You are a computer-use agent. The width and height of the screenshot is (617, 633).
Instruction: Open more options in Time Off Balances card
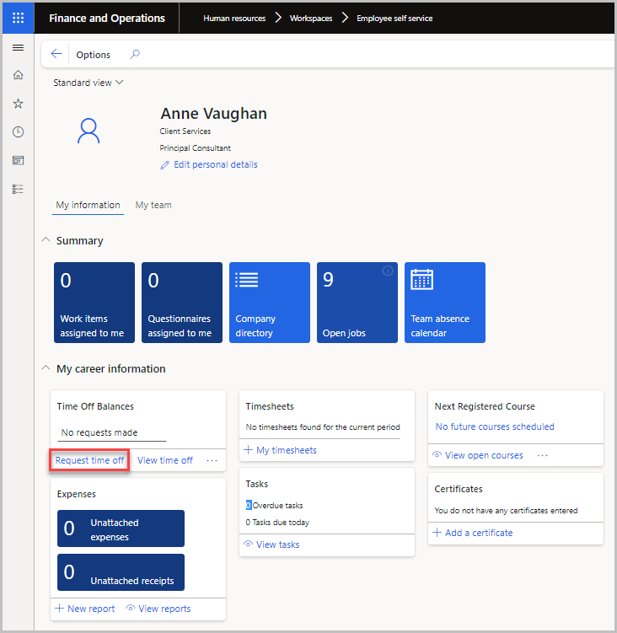[x=212, y=460]
